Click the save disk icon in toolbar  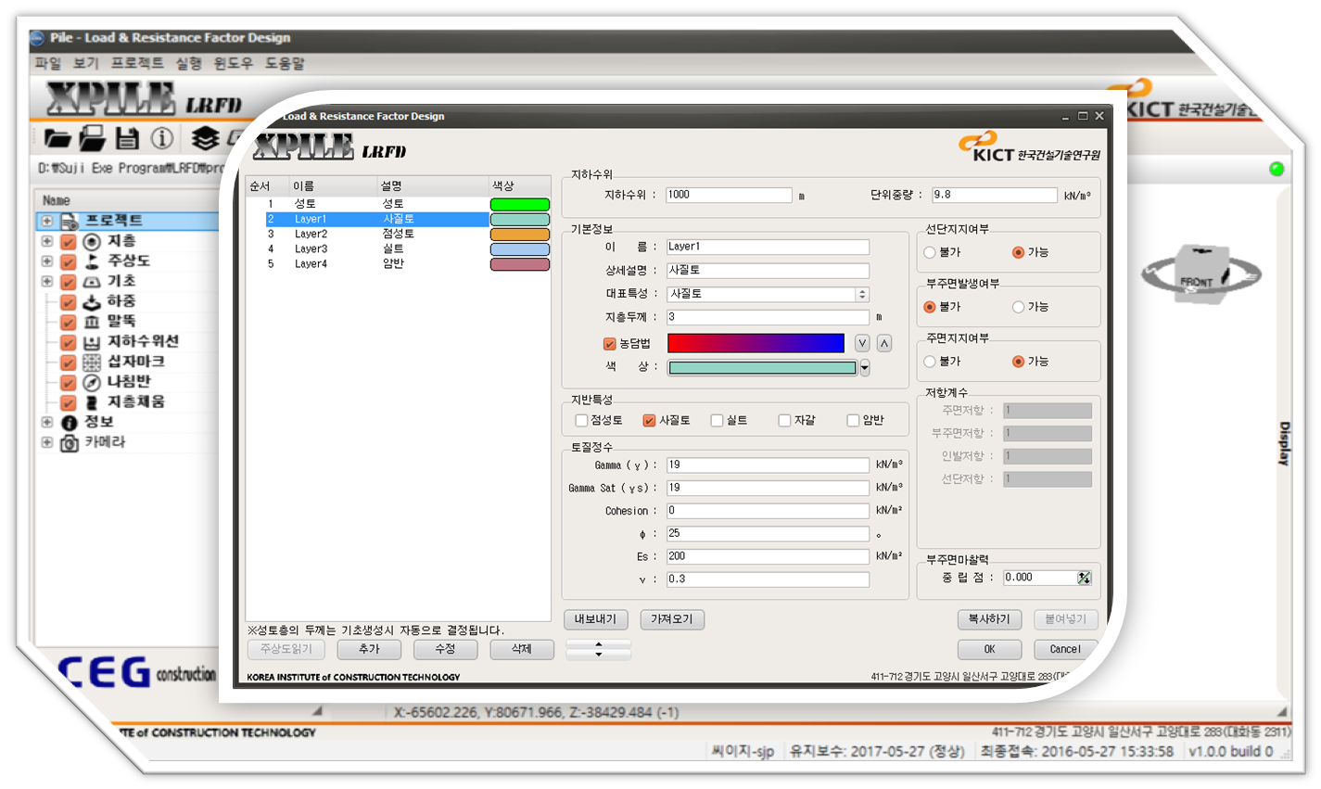(x=127, y=139)
